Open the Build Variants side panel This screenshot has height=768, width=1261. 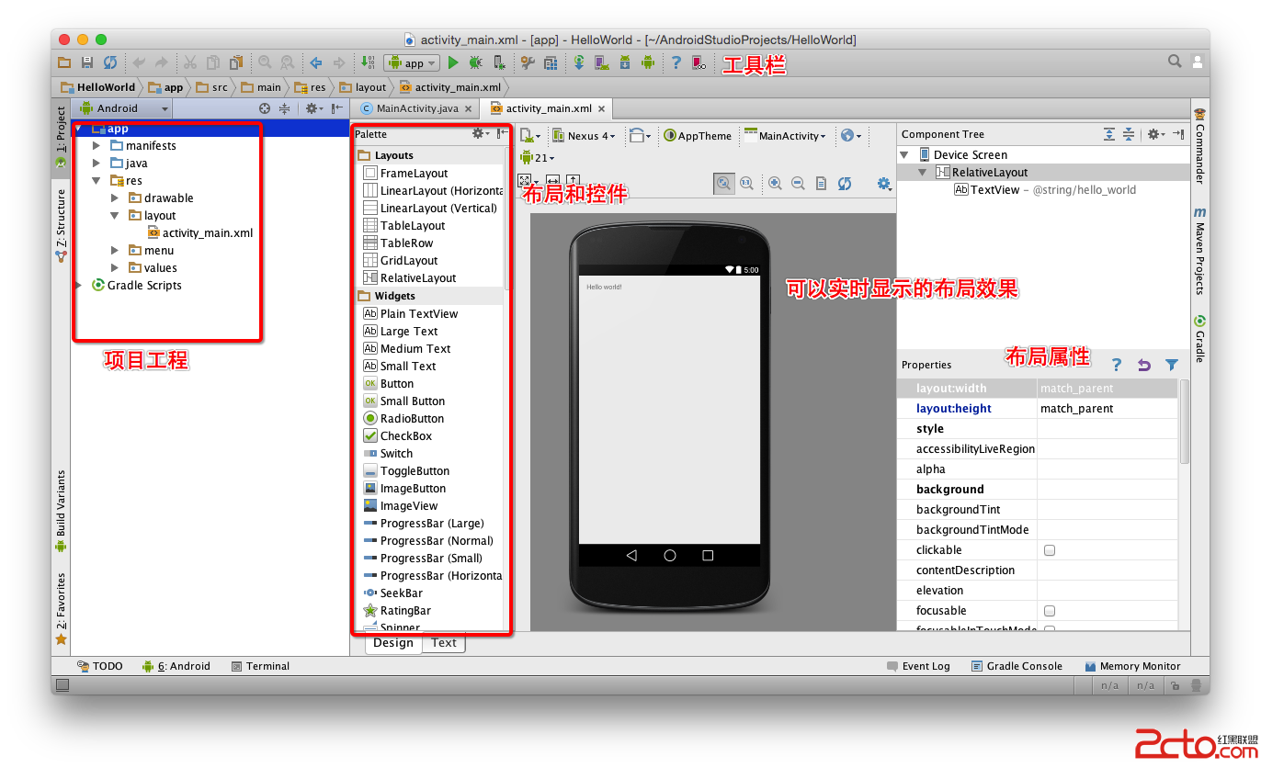click(61, 511)
